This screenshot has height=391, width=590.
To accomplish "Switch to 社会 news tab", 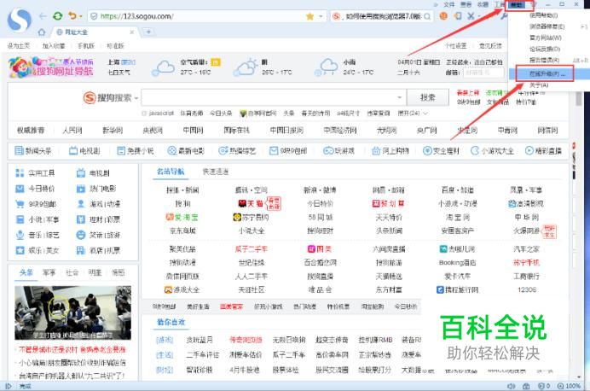I will pyautogui.click(x=72, y=272).
